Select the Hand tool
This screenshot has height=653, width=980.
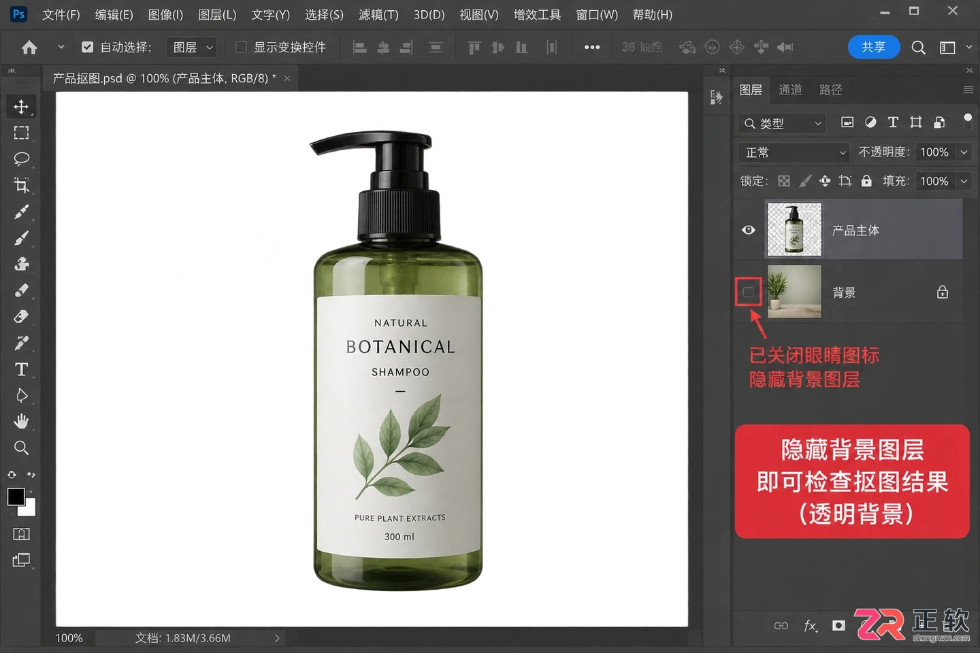(x=21, y=422)
